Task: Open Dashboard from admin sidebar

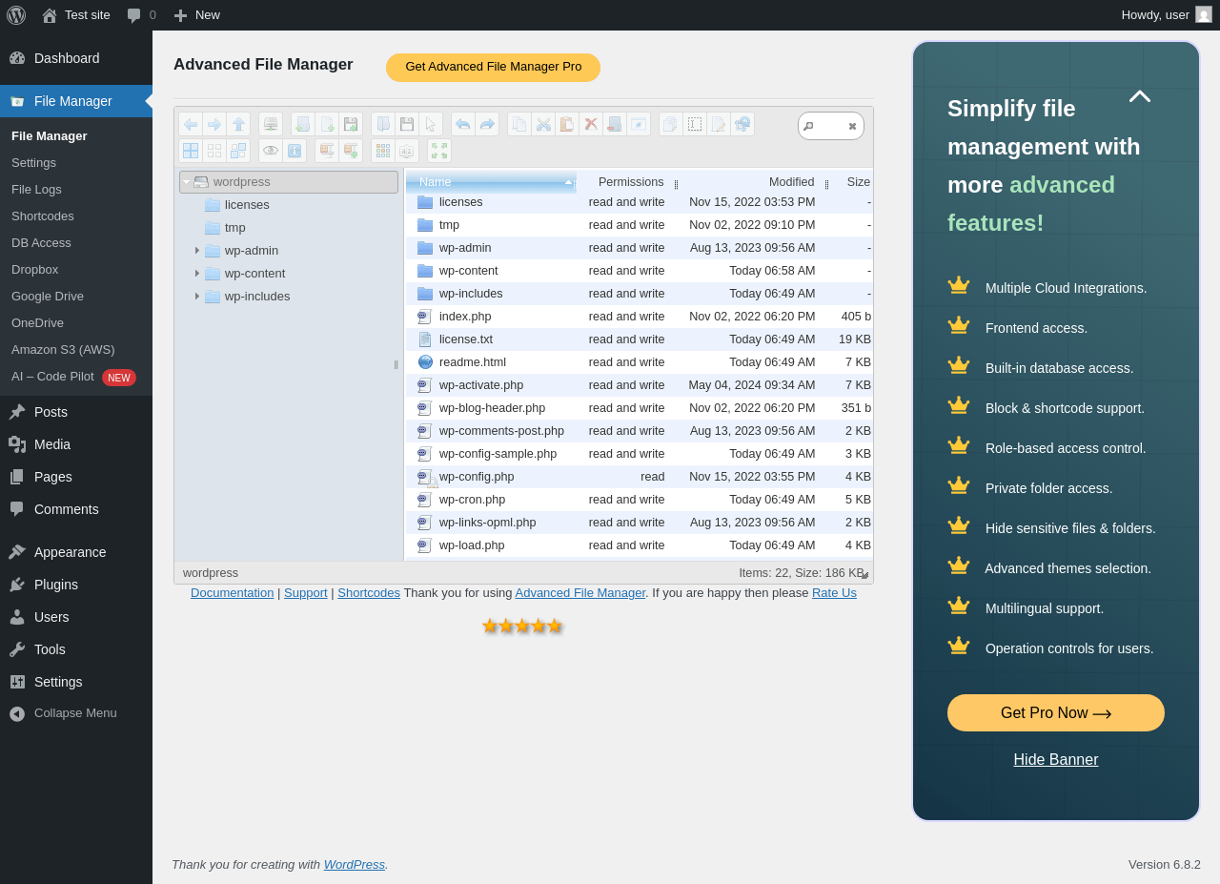Action: [76, 58]
